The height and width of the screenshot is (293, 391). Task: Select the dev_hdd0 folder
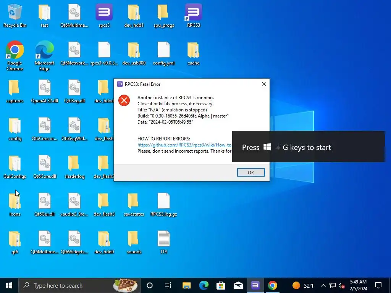[x=104, y=243]
